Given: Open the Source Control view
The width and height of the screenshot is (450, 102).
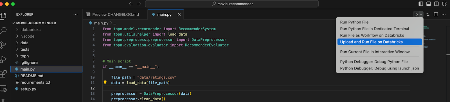Looking at the screenshot, I should (x=3, y=45).
